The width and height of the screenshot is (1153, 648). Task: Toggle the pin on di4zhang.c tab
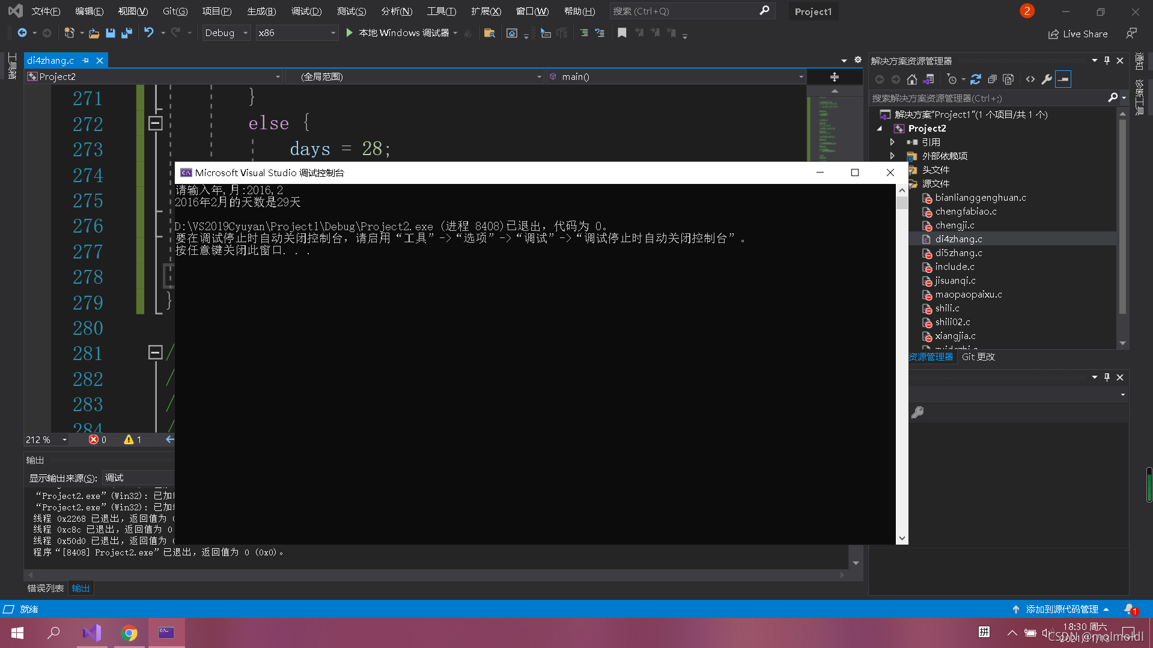85,61
